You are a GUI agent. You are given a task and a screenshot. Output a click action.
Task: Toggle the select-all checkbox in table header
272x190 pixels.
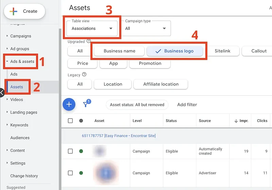[x=70, y=120]
